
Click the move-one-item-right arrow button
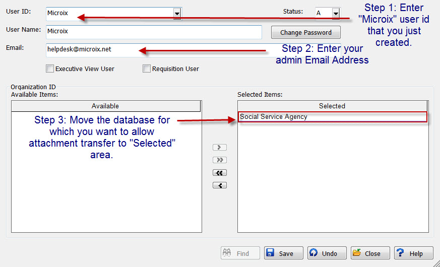click(x=219, y=148)
